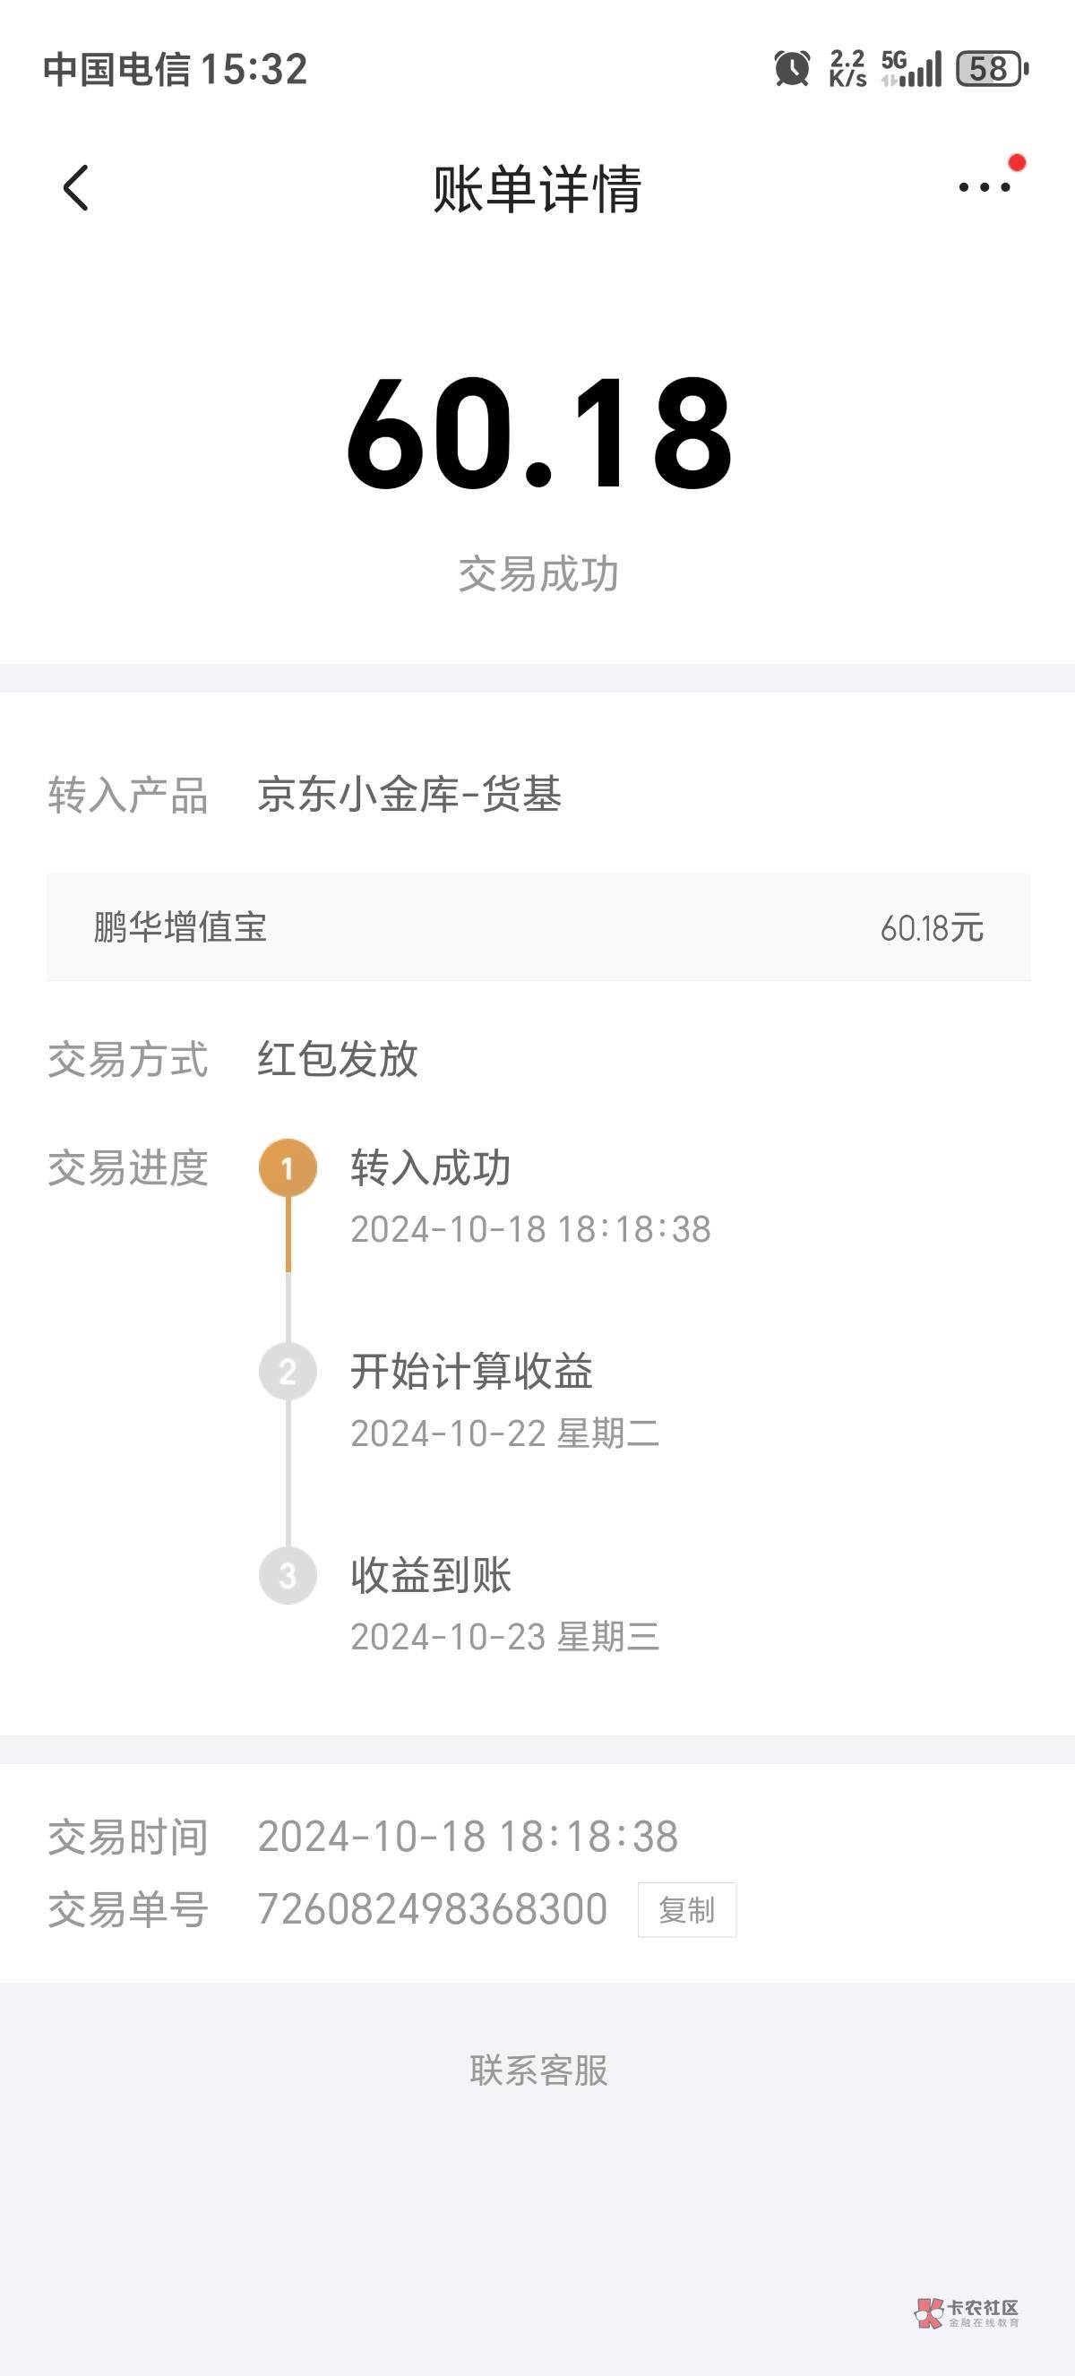This screenshot has height=2376, width=1075.
Task: Tap the 卡农社区 watermark logo
Action: point(967,2311)
